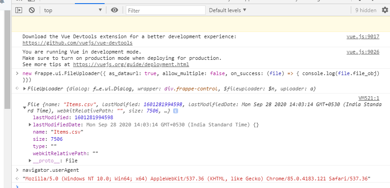Open console settings gear icon

pyautogui.click(x=385, y=10)
